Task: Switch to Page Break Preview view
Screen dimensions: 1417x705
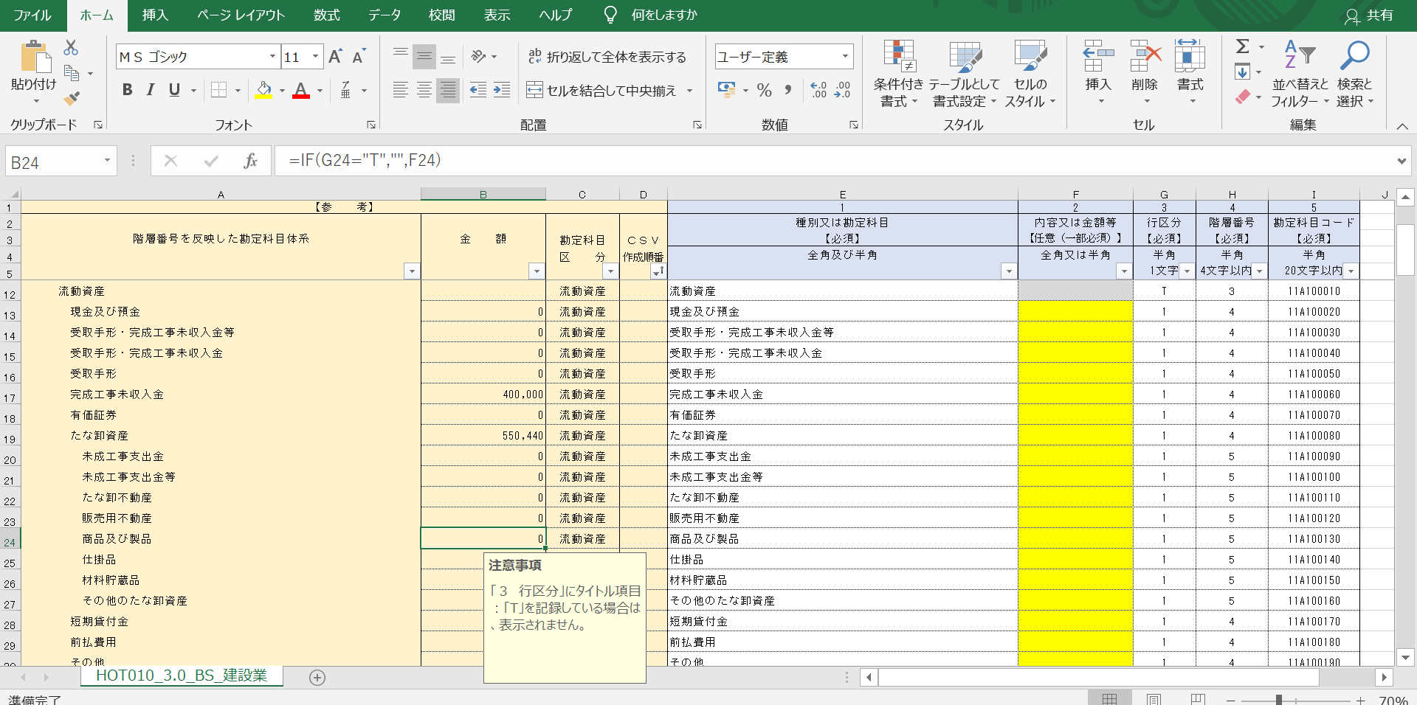Action: (x=1198, y=698)
